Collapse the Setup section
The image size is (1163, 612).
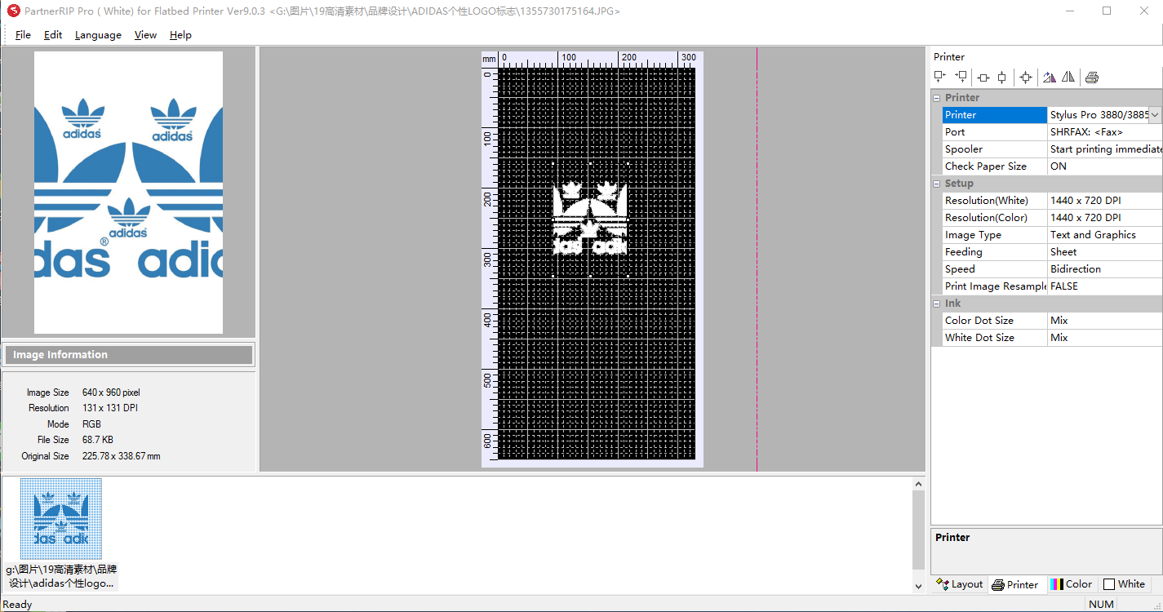click(x=937, y=184)
